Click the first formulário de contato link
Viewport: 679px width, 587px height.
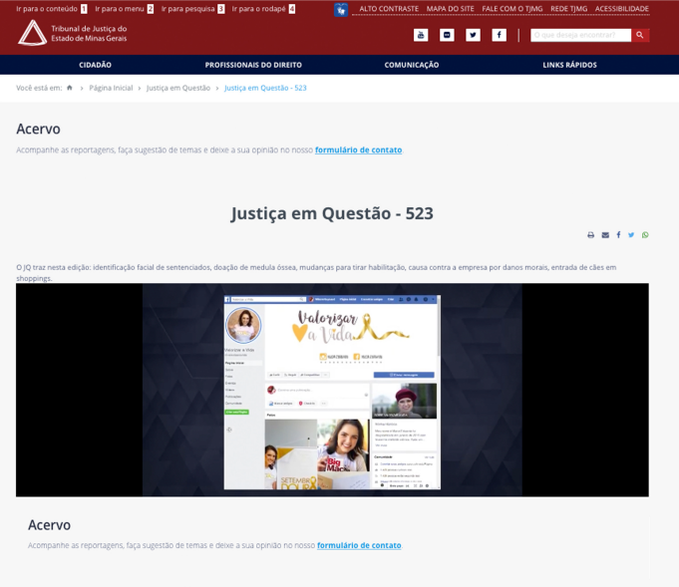[x=358, y=150]
